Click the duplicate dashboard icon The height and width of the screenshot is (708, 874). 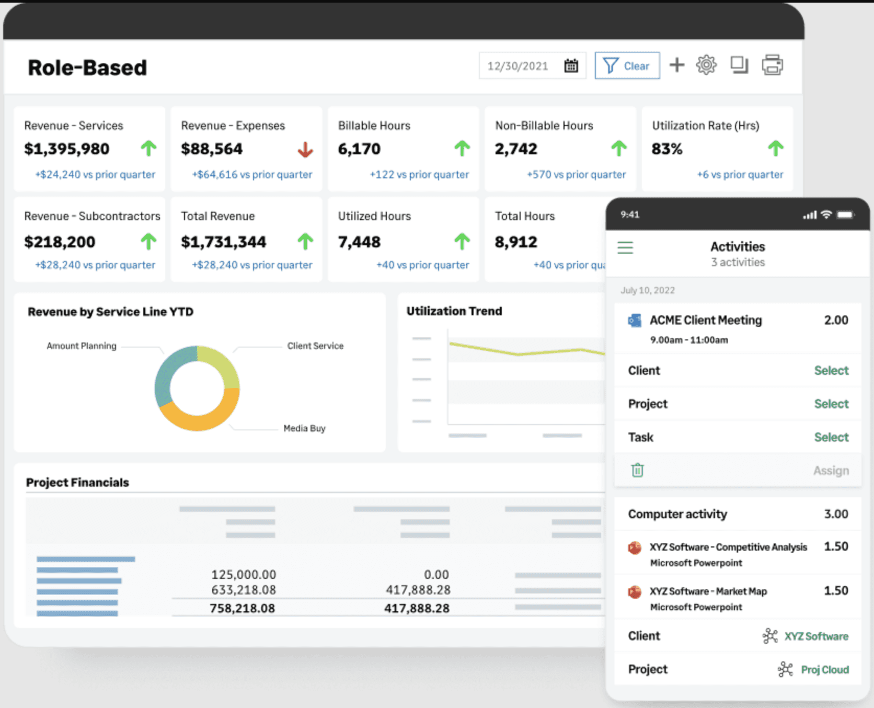coord(739,65)
